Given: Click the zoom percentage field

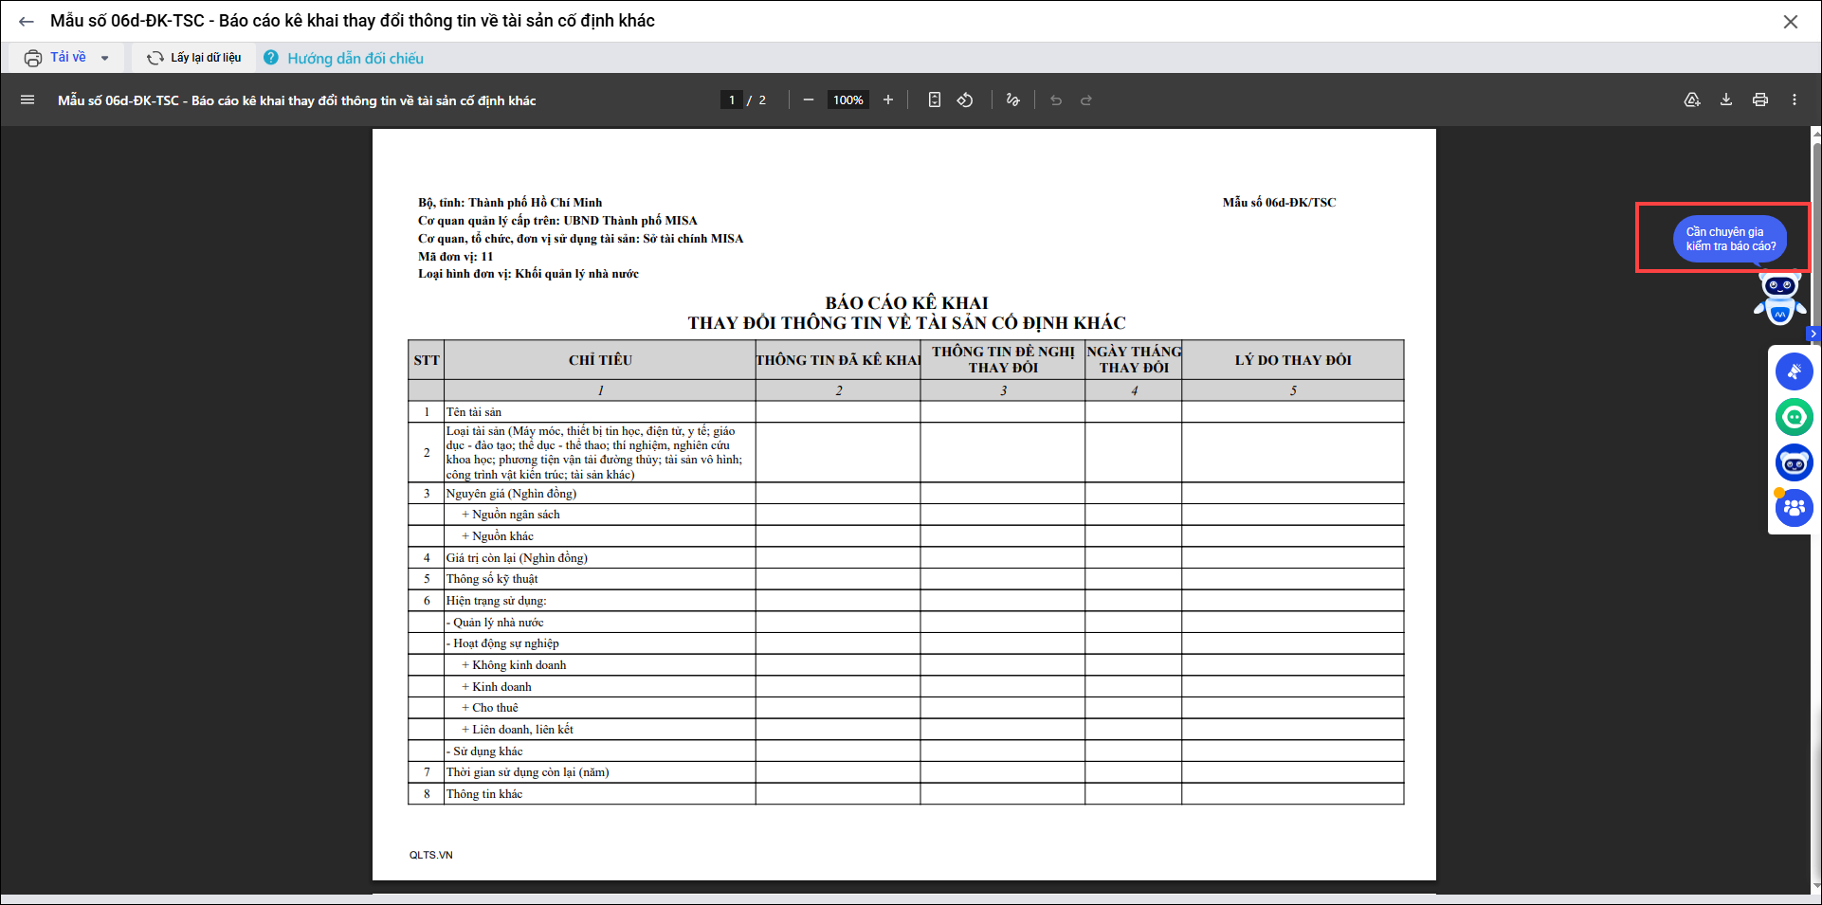Looking at the screenshot, I should (847, 100).
